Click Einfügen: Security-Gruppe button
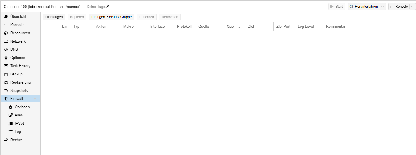This screenshot has width=416, height=155. pos(112,17)
